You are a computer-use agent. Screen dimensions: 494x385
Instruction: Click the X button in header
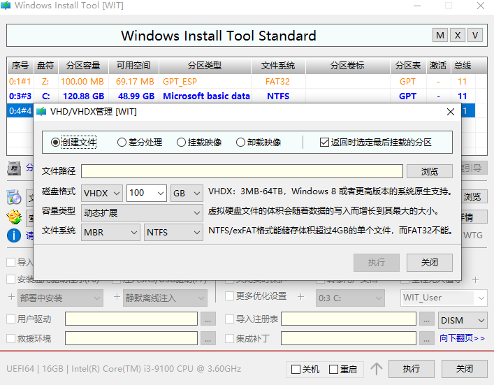(458, 36)
